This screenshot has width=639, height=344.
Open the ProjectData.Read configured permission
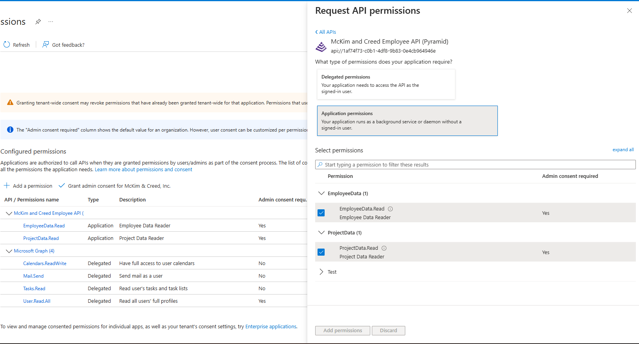click(41, 238)
